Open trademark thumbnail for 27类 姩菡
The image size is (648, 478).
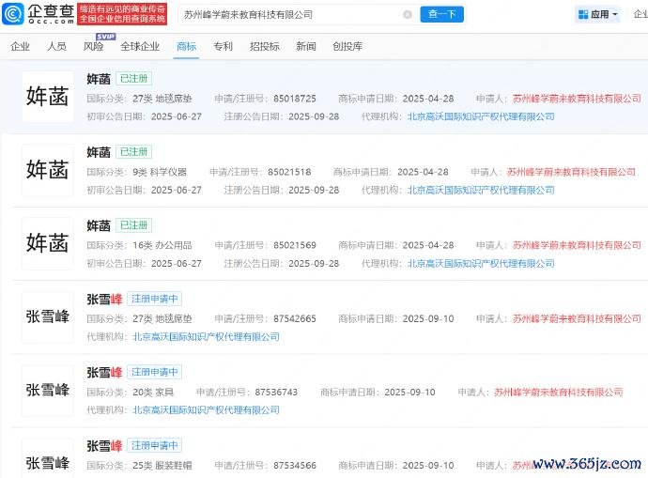click(x=48, y=97)
